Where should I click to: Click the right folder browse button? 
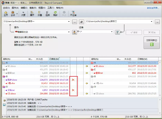(157, 22)
